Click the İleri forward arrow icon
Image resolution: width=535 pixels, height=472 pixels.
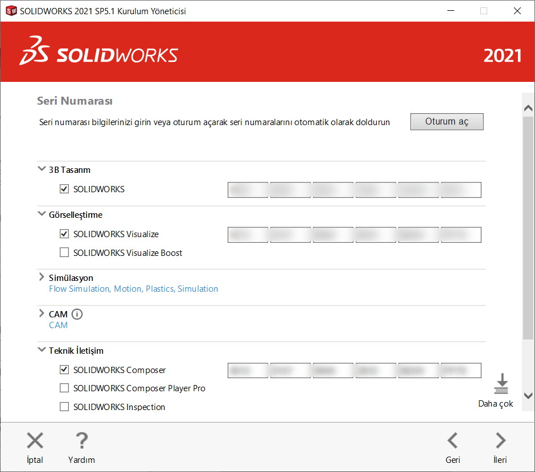(500, 440)
